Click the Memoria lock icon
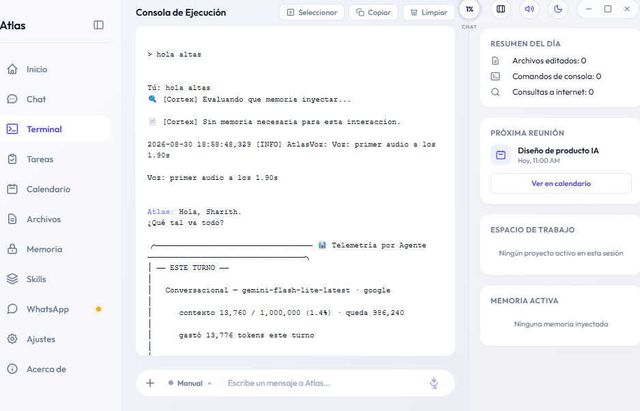The width and height of the screenshot is (640, 411). [12, 249]
